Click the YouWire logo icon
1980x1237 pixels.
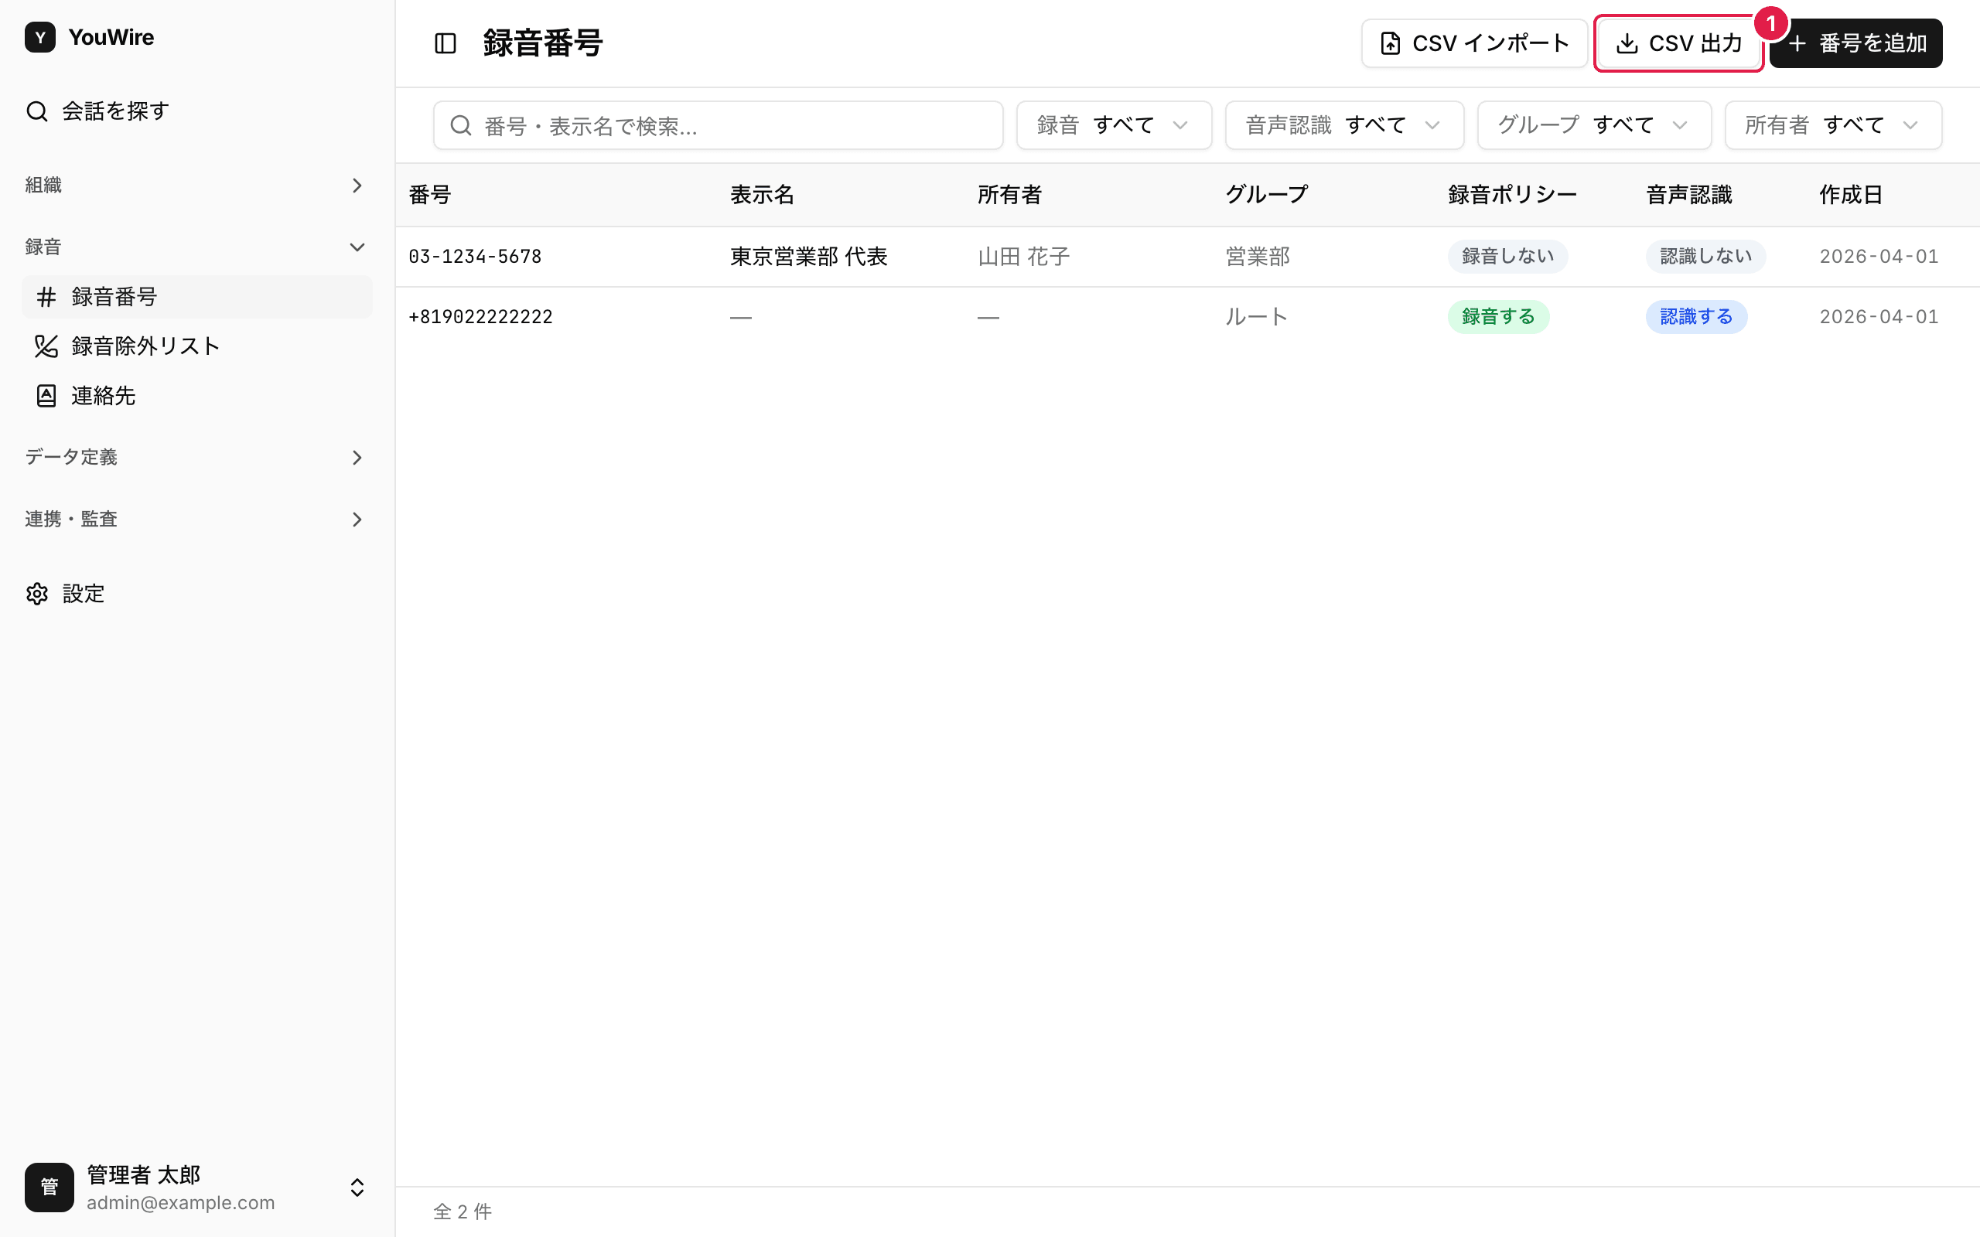click(40, 38)
